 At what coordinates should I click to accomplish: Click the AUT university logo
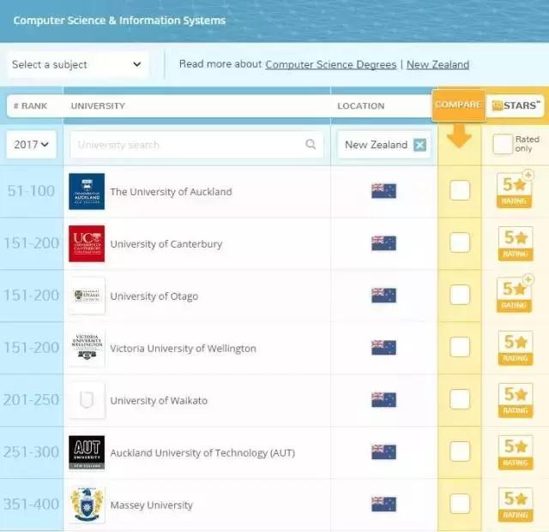[x=87, y=452]
